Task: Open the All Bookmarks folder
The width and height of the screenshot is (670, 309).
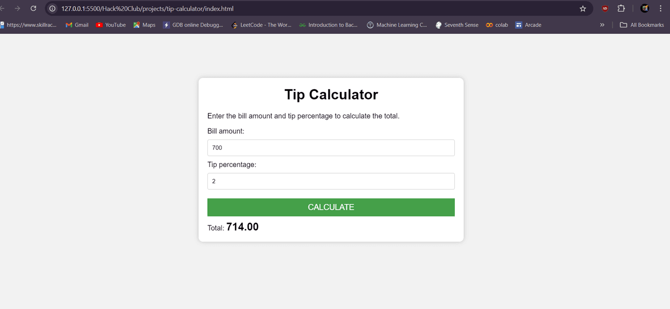Action: pyautogui.click(x=642, y=25)
